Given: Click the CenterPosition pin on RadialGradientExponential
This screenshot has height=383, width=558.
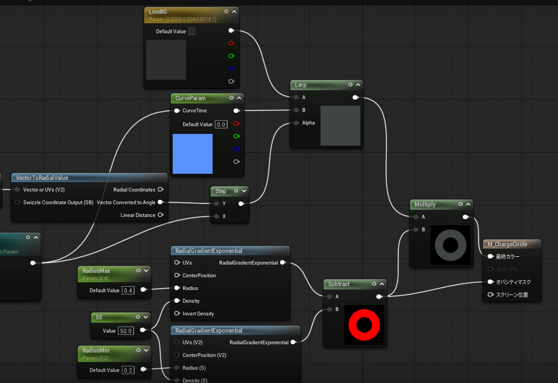Looking at the screenshot, I should [178, 275].
